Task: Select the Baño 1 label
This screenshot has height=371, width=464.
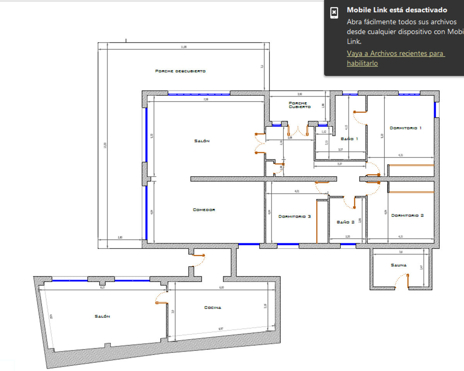Action: pos(349,138)
